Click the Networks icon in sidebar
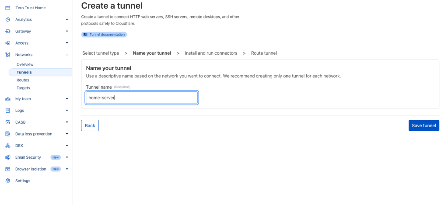 [x=8, y=55]
